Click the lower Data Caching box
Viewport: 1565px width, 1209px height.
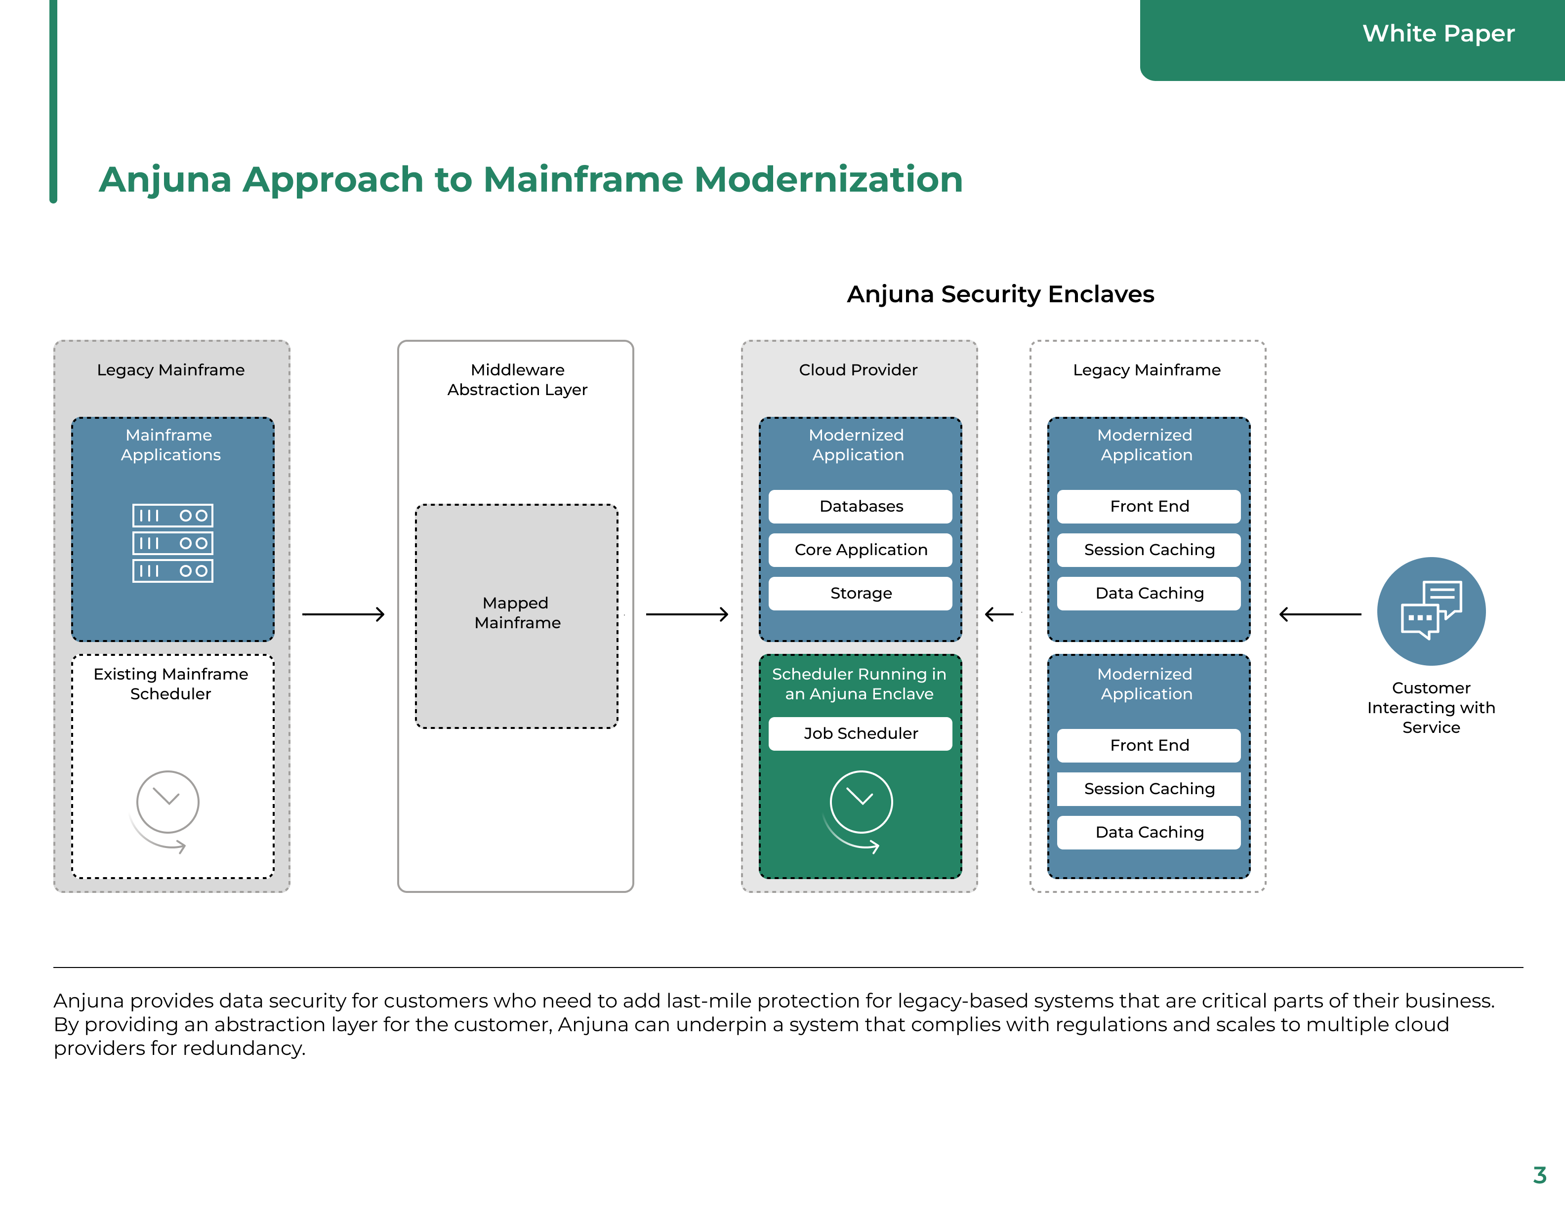(x=1149, y=832)
